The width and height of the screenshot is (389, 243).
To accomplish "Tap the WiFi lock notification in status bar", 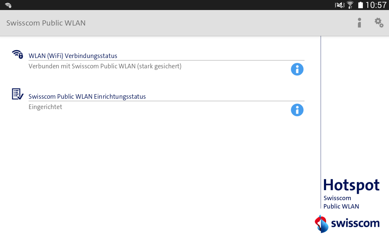I will click(8, 5).
